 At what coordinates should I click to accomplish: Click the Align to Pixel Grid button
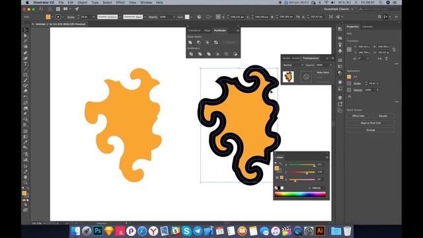click(x=371, y=123)
